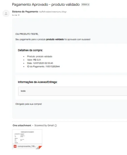Click sender name Sistema de Pagamento
Image resolution: width=127 pixels, height=155 pixels.
tap(25, 12)
